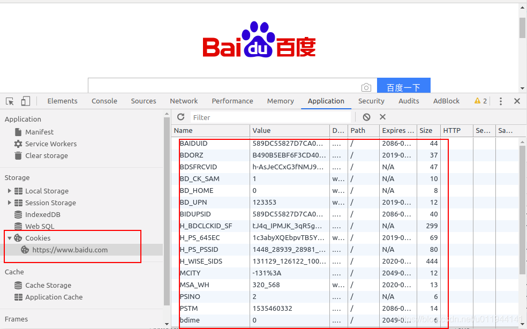Sort cookies by Expires column
Screen dimensions: 527x329
coord(398,131)
